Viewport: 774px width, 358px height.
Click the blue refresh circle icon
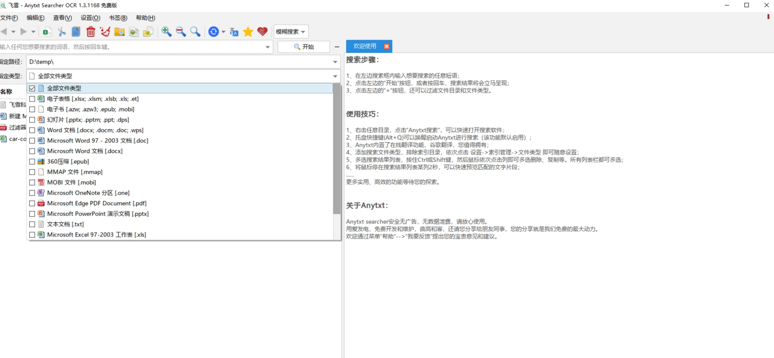tap(213, 32)
